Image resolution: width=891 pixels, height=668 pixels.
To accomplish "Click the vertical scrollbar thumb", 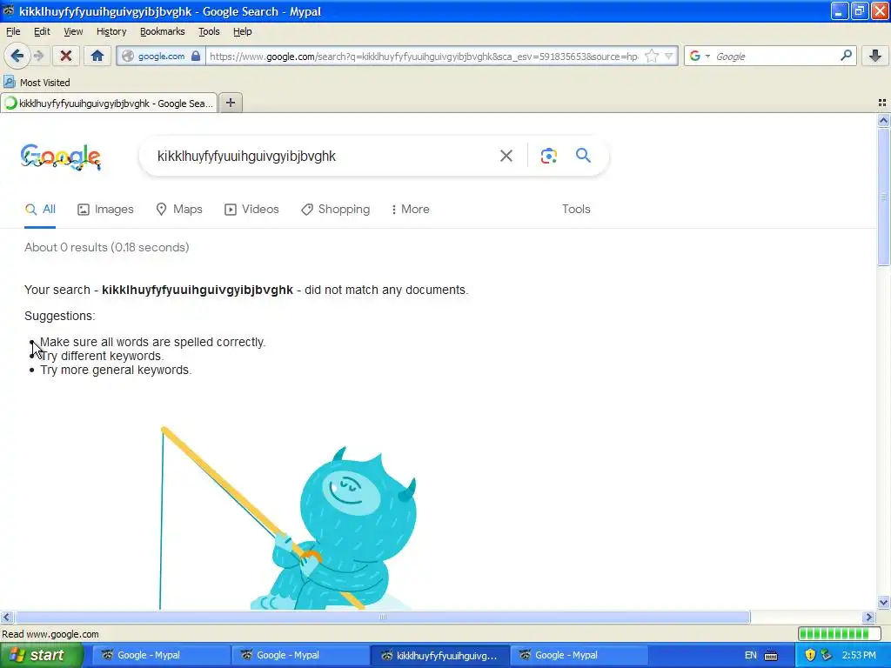I will tap(883, 197).
